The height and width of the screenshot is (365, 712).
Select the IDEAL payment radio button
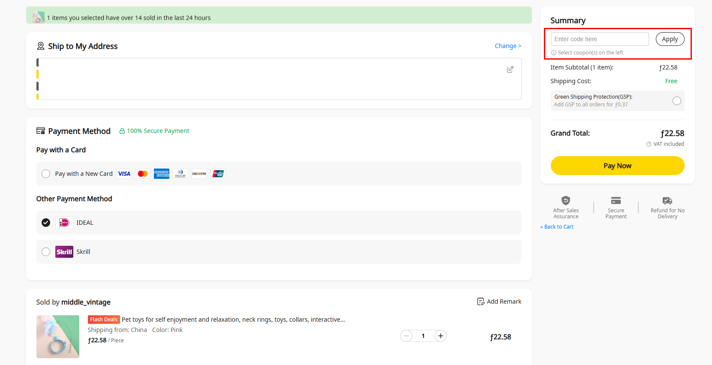[46, 223]
